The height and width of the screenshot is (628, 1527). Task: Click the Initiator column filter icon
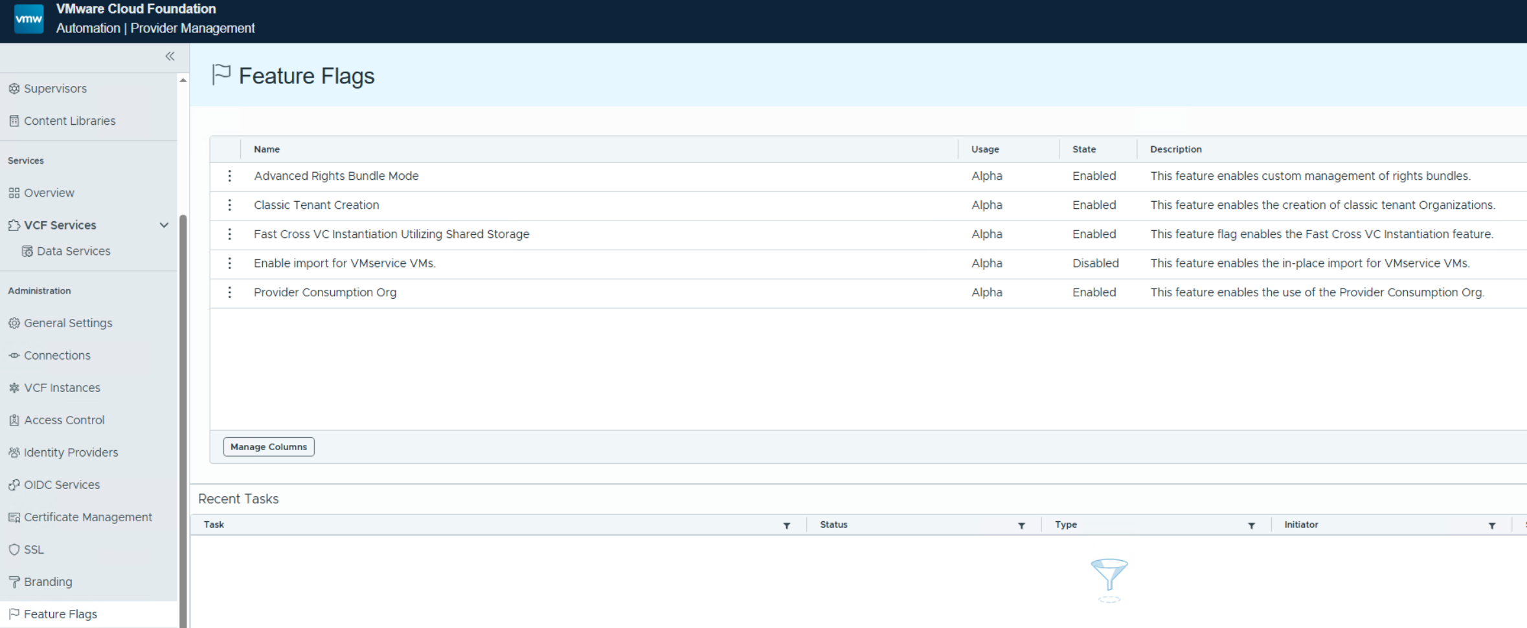[1491, 526]
